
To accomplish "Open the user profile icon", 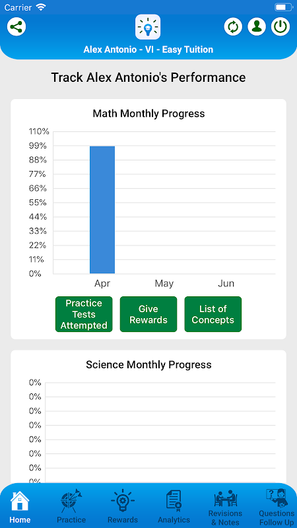I will [x=257, y=26].
